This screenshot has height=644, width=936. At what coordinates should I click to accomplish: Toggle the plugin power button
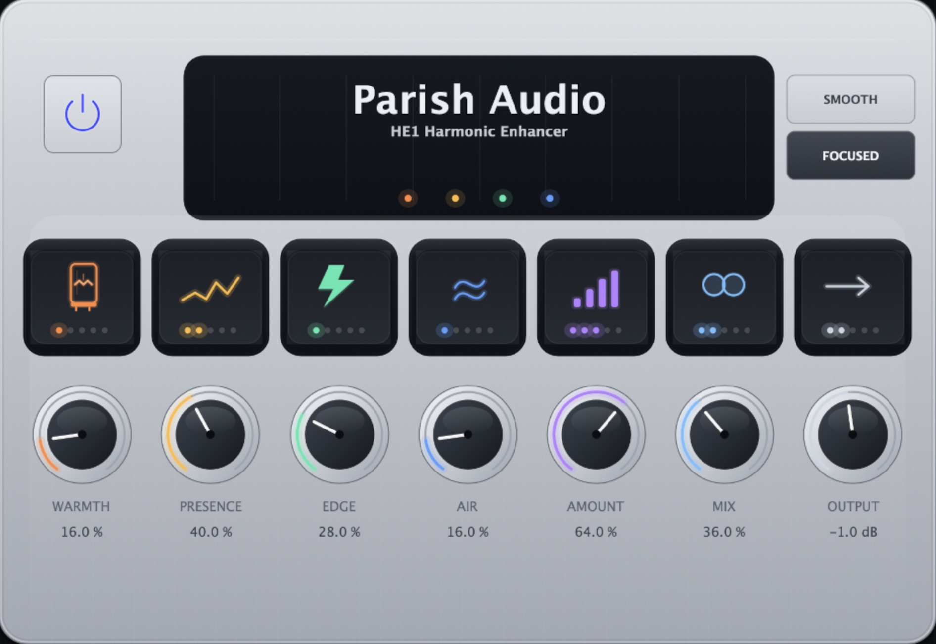tap(83, 114)
